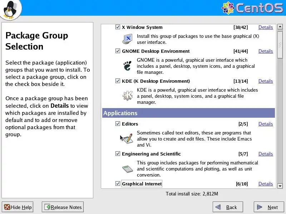
Task: Click the KDE description text
Action: [x=197, y=96]
